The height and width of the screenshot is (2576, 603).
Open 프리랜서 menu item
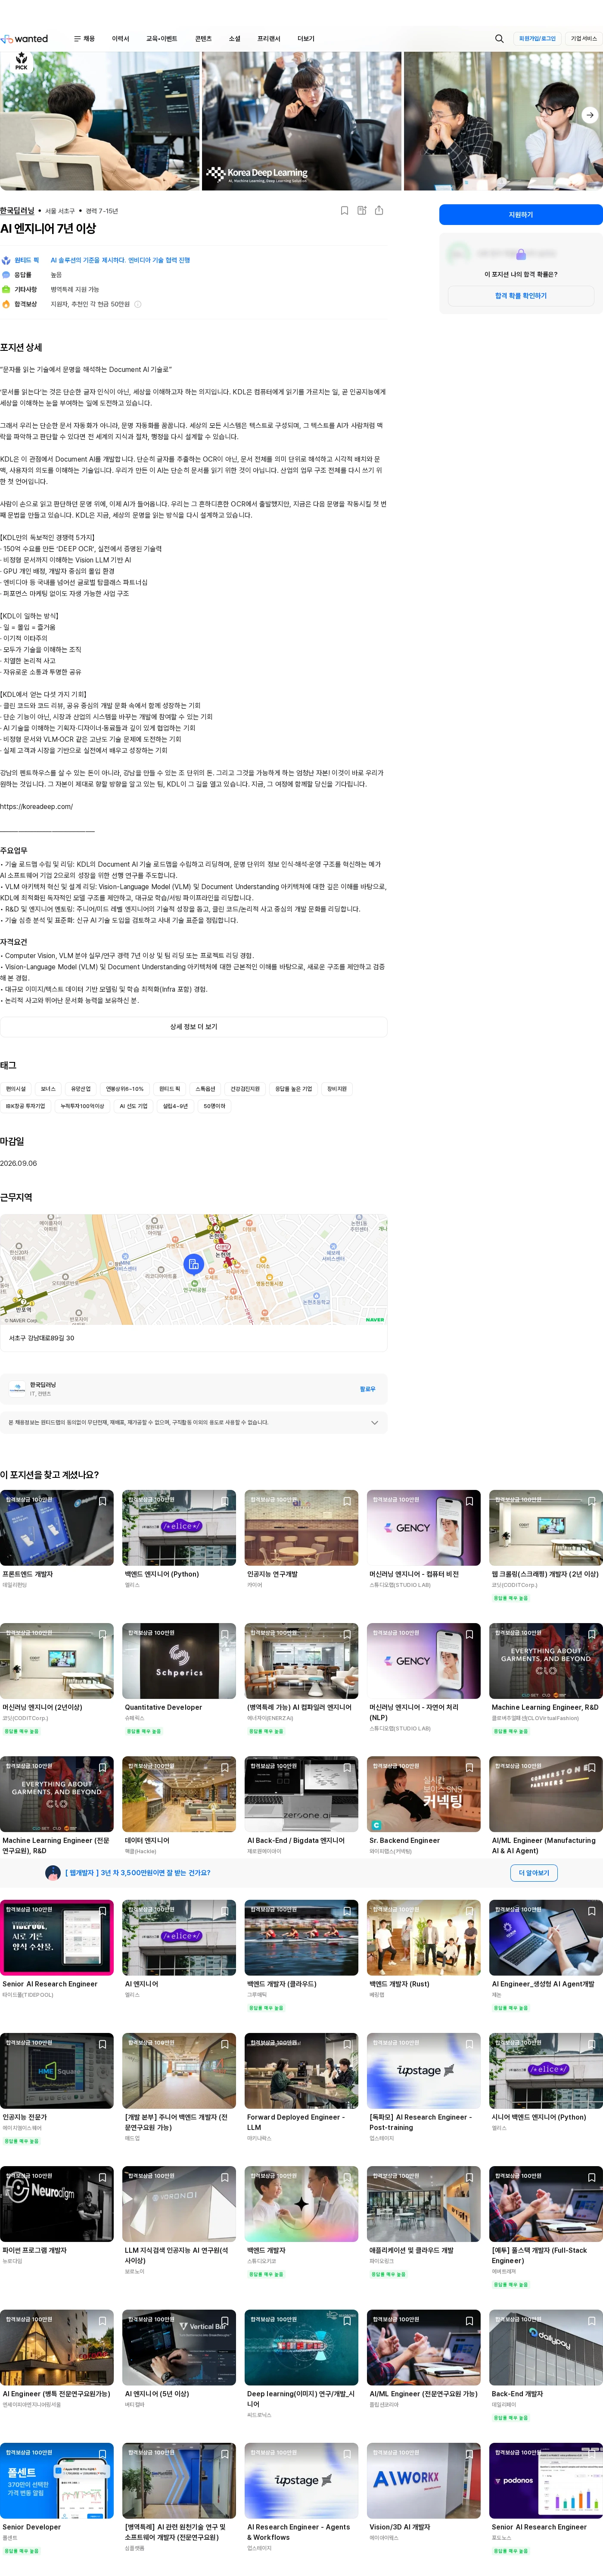pos(269,39)
